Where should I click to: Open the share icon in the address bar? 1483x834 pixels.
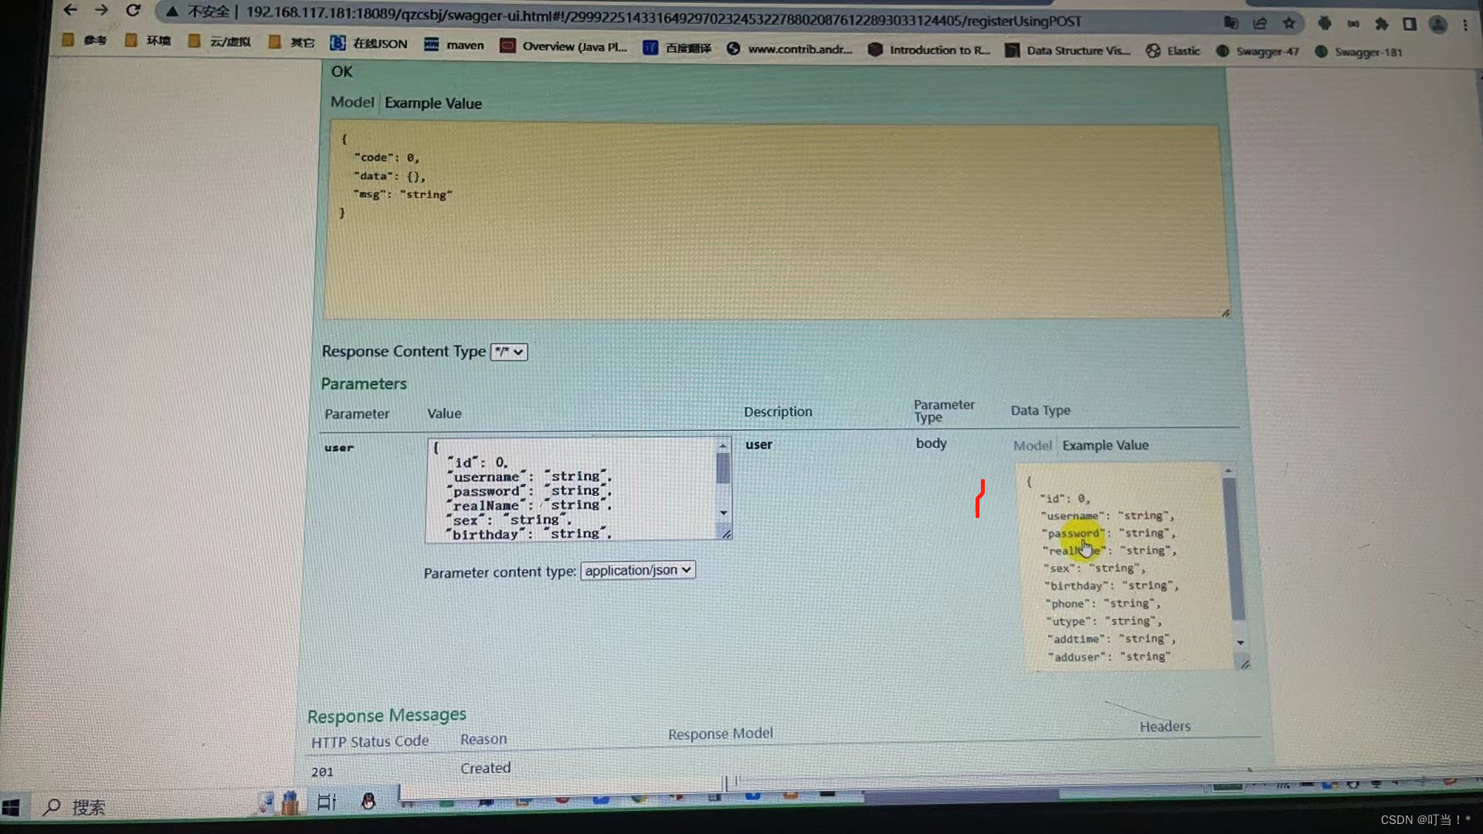[1260, 23]
